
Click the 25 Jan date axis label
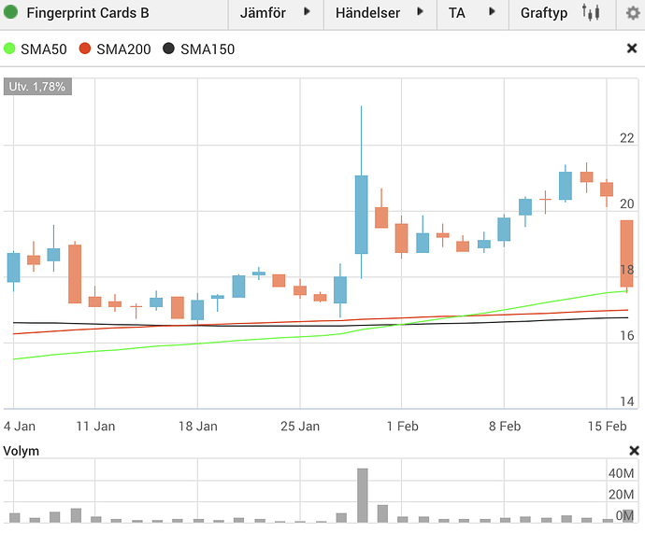tap(300, 427)
